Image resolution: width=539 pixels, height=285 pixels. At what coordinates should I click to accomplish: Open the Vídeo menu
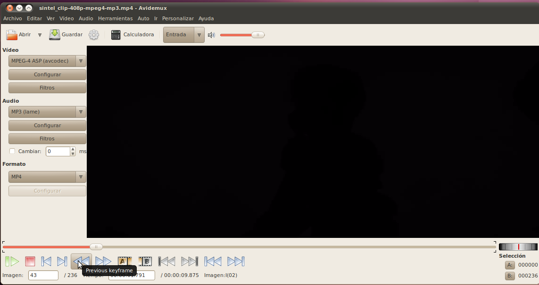pyautogui.click(x=66, y=18)
